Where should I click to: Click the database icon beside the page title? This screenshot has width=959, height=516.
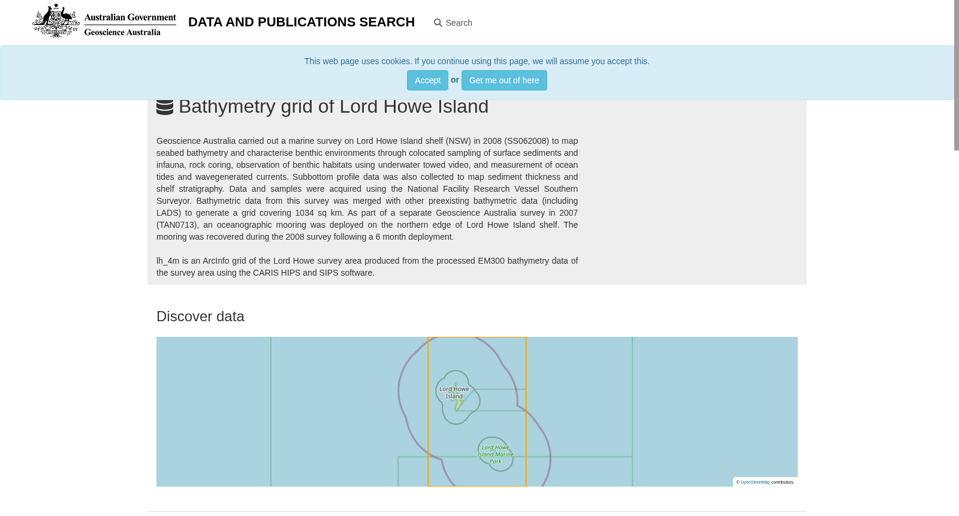coord(165,106)
